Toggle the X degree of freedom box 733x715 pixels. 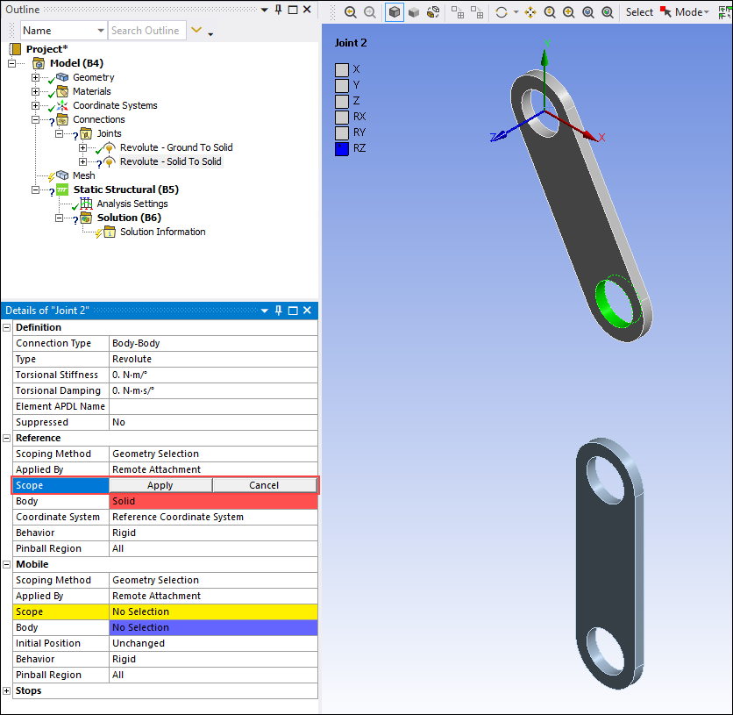point(342,69)
